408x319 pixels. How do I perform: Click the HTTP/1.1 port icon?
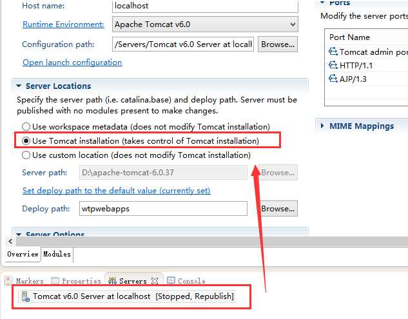(333, 65)
